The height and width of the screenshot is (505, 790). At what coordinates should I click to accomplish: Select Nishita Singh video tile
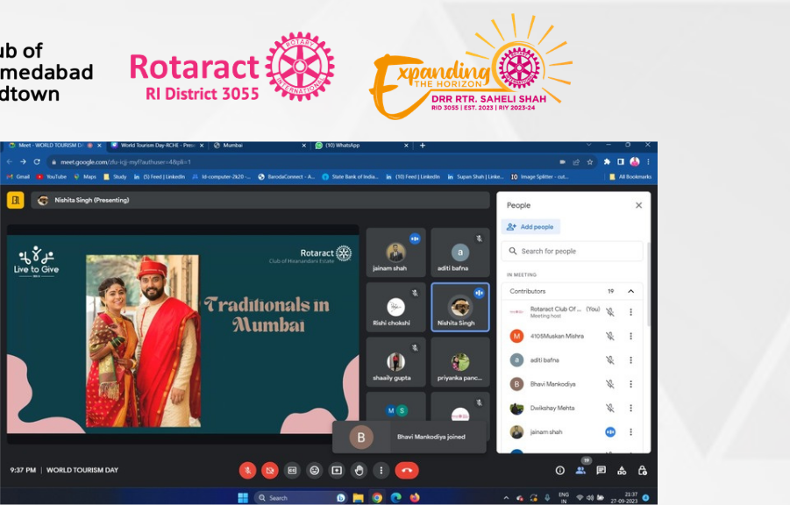(x=460, y=307)
